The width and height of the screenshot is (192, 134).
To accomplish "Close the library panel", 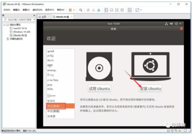I will (x=34, y=15).
